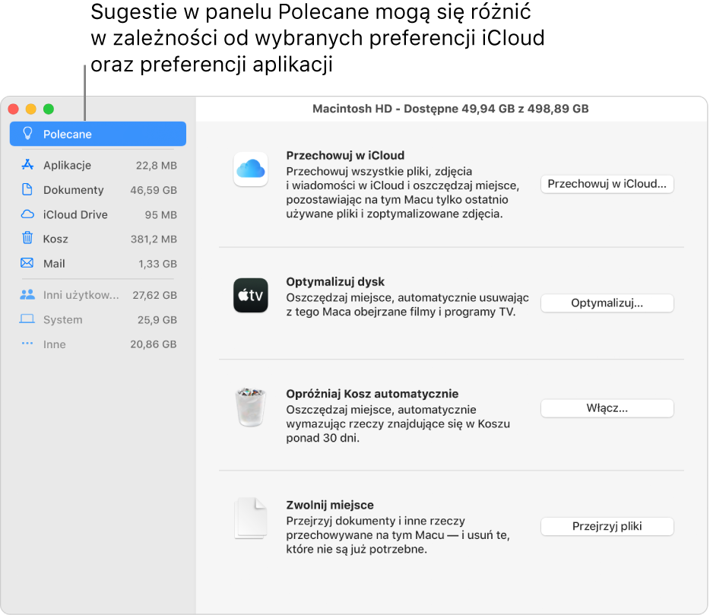Click the Apple TV icon
This screenshot has width=710, height=615.
250,295
